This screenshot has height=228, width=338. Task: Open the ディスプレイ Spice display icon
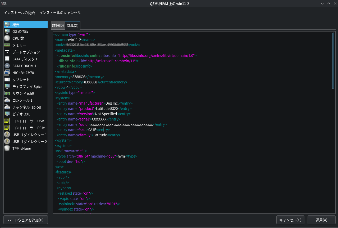(7, 87)
